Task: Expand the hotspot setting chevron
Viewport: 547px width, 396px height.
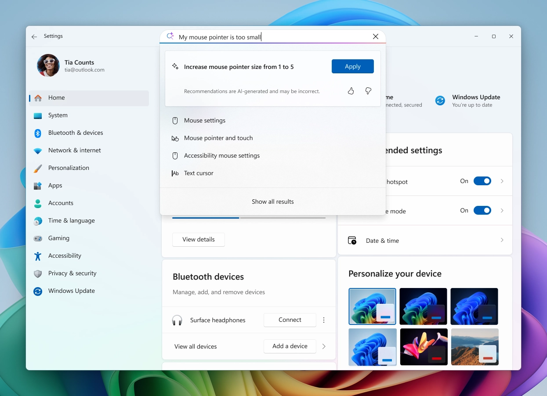Action: pyautogui.click(x=502, y=181)
